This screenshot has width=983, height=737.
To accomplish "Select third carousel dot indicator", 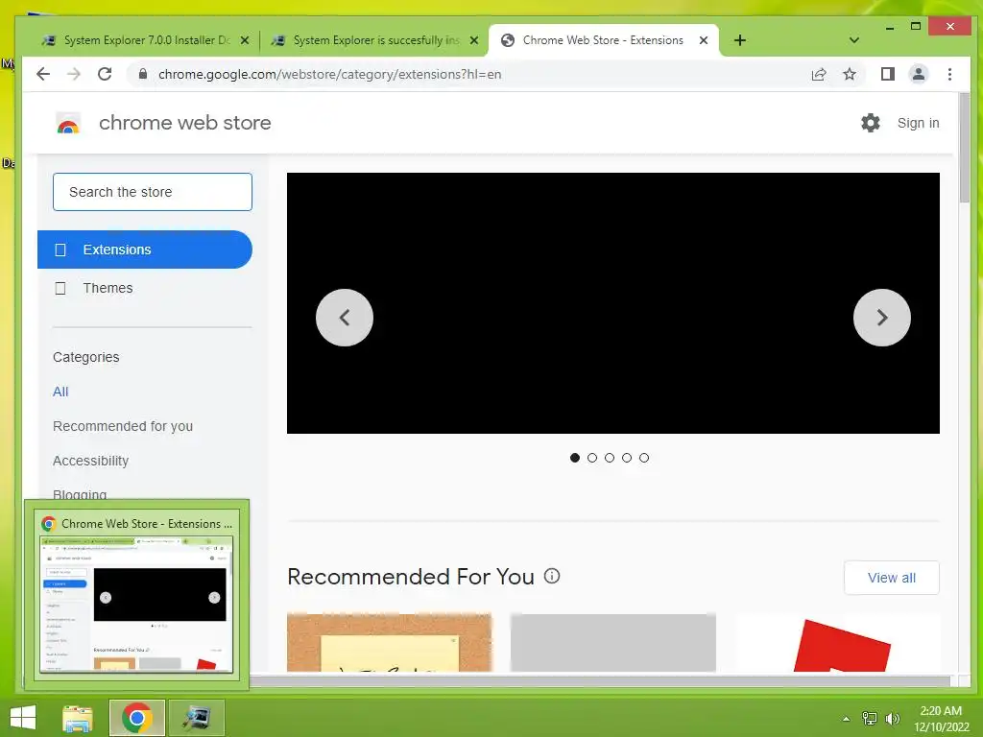I will click(610, 458).
